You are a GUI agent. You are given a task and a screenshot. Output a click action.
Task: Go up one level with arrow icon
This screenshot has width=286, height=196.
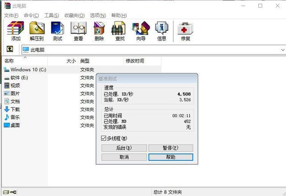10,49
